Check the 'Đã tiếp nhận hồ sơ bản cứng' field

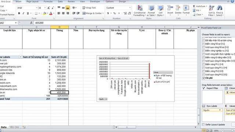coord(203,40)
